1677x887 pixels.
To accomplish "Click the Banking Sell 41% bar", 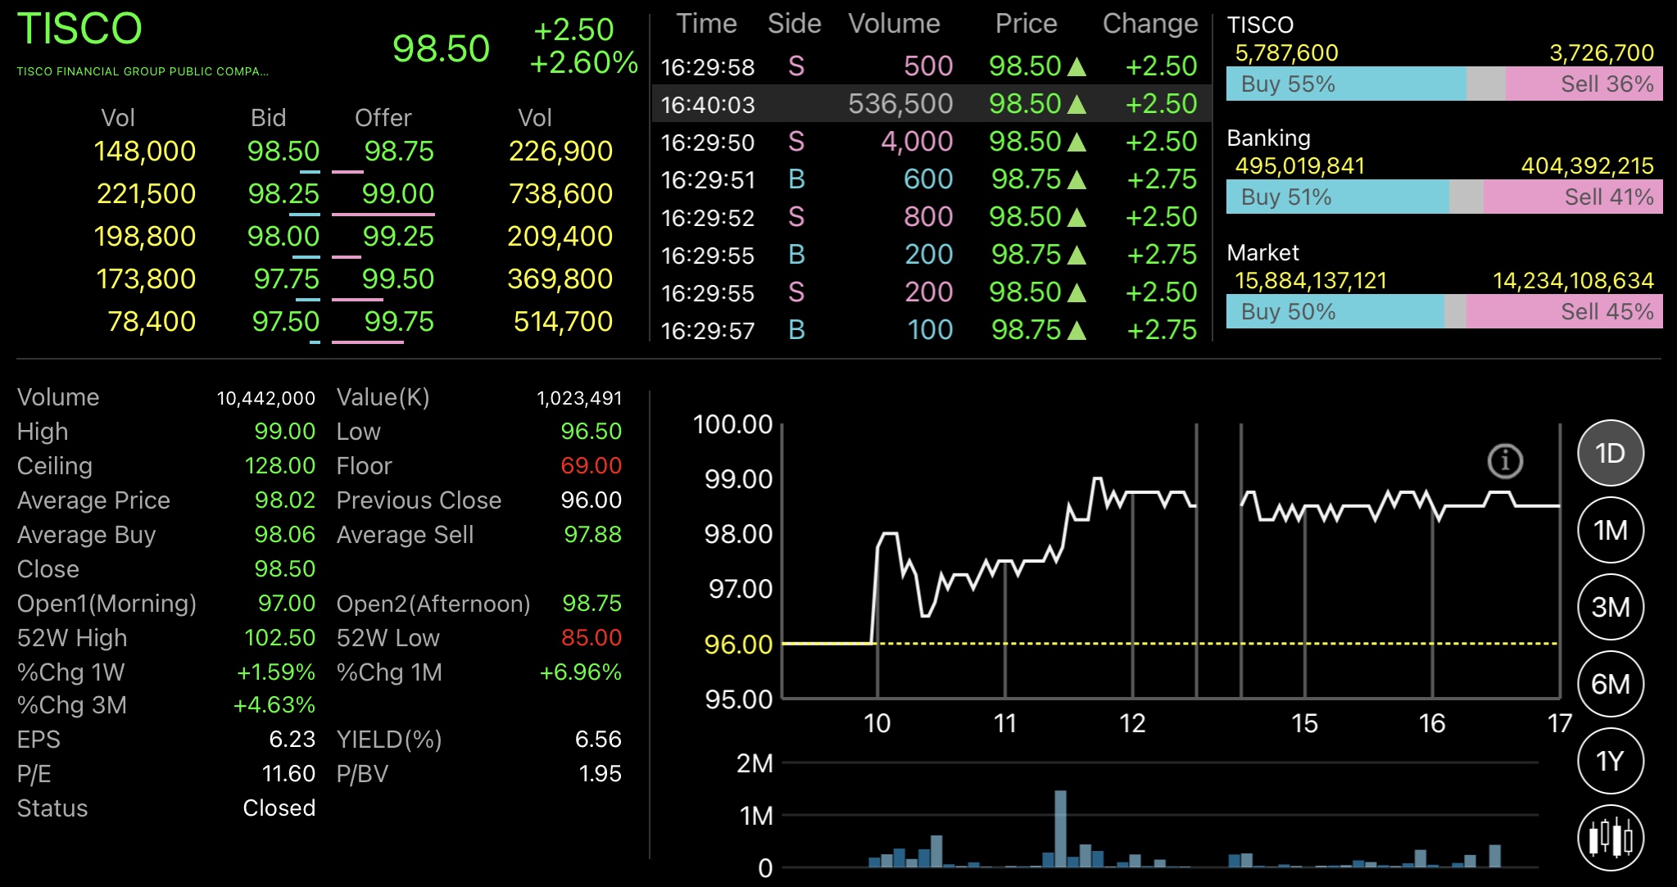I will (1573, 197).
